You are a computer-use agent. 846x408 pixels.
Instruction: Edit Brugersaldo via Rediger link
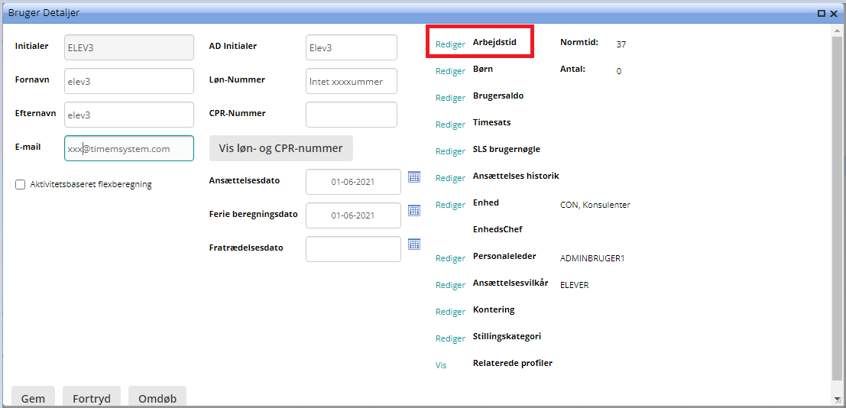[450, 98]
